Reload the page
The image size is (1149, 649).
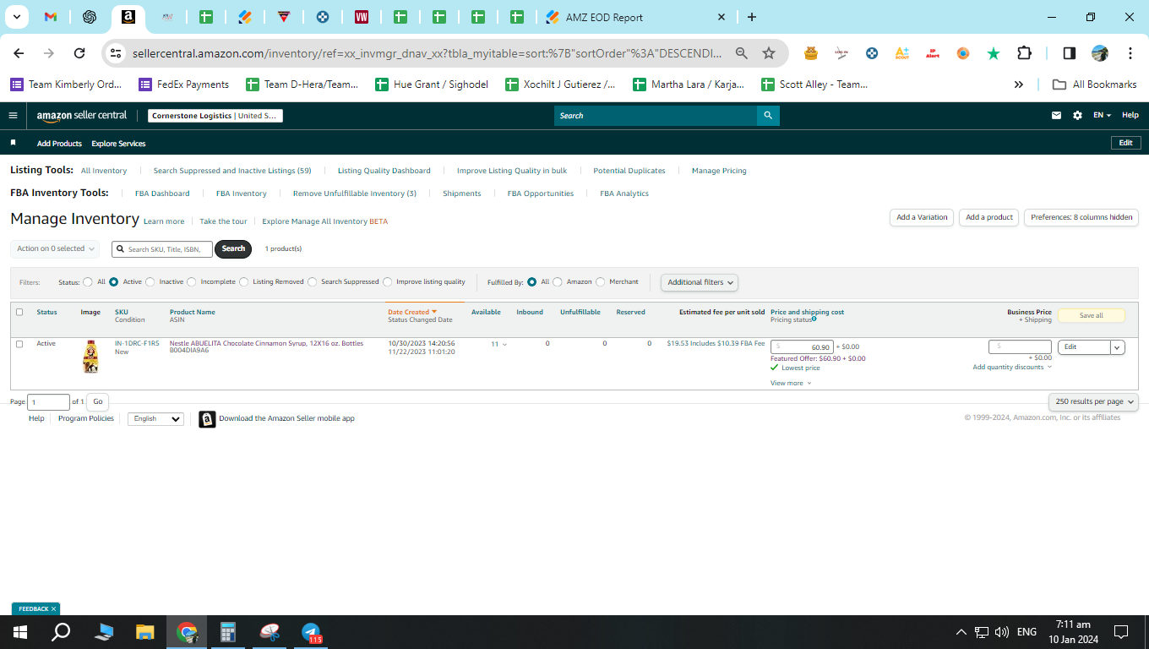point(79,53)
